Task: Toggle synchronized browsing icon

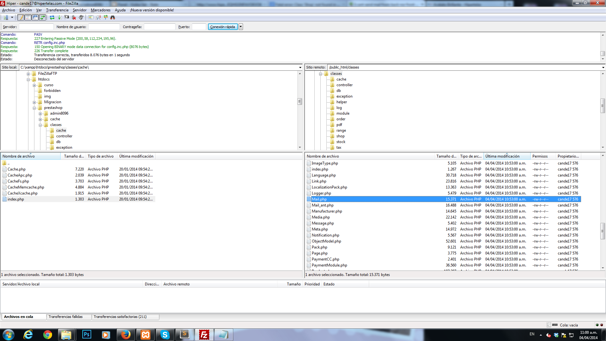Action: [x=105, y=17]
